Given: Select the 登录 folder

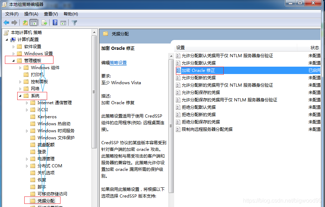Looking at the screenshot, I should 42,152.
